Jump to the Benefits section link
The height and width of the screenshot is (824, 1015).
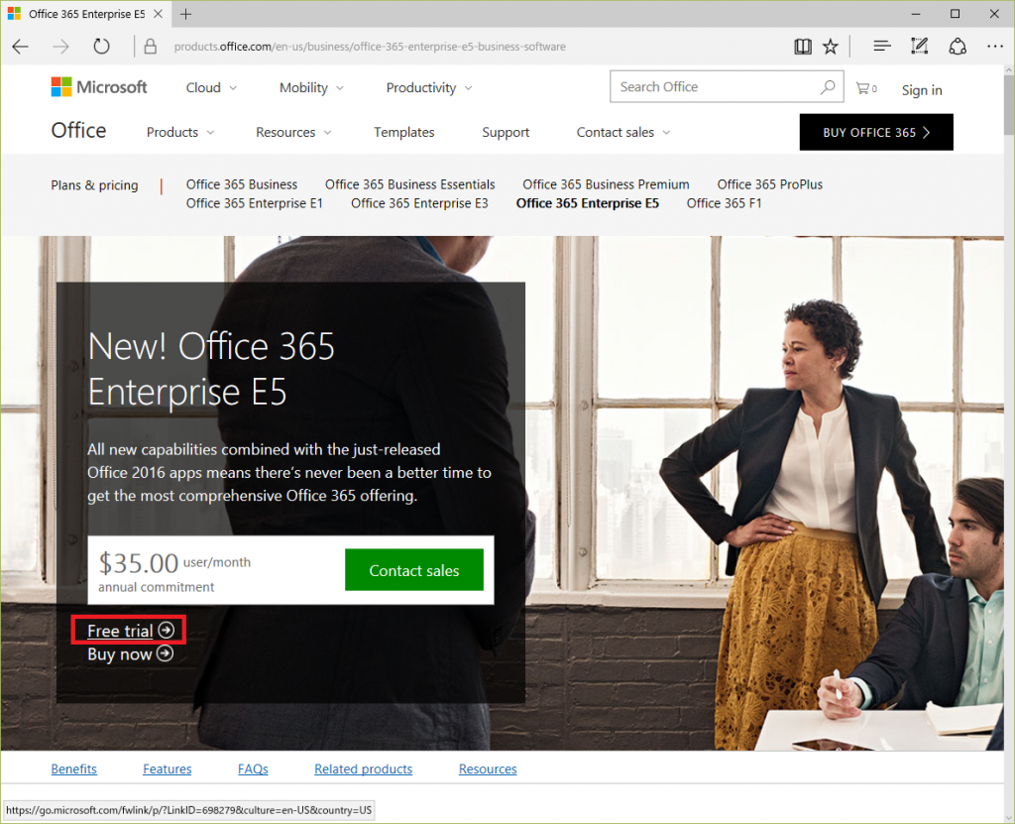73,768
